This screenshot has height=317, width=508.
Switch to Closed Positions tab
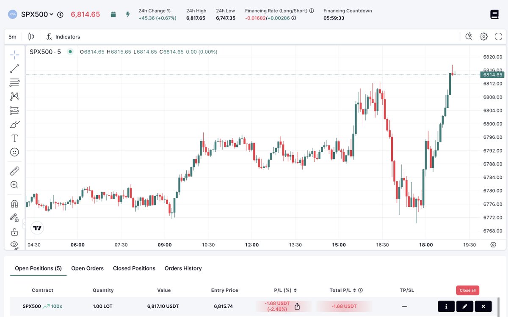coord(134,268)
